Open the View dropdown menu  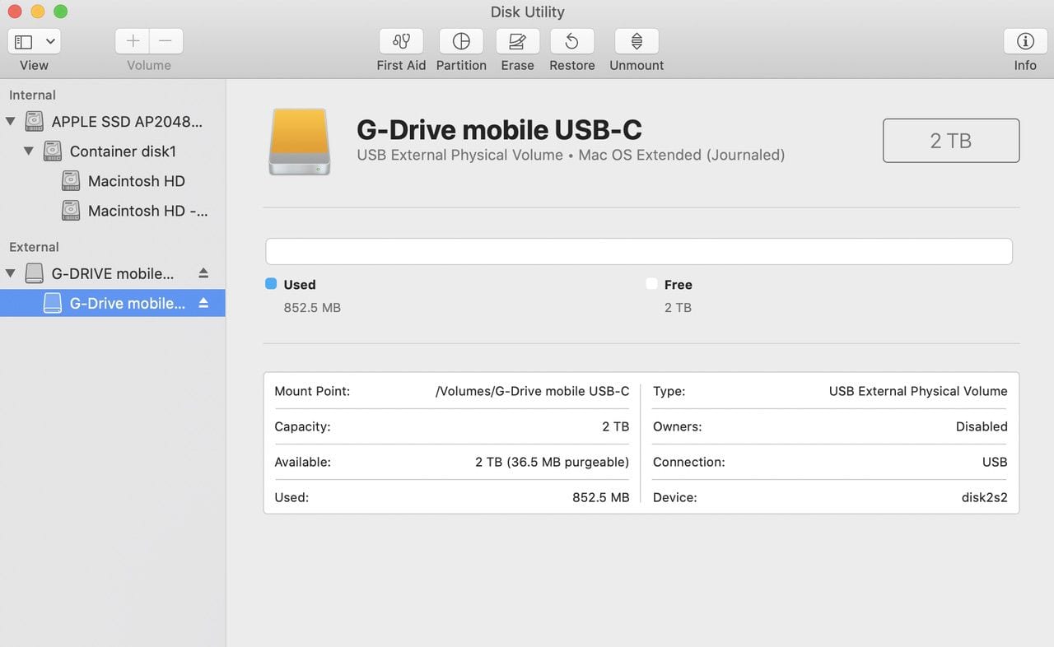[x=34, y=41]
